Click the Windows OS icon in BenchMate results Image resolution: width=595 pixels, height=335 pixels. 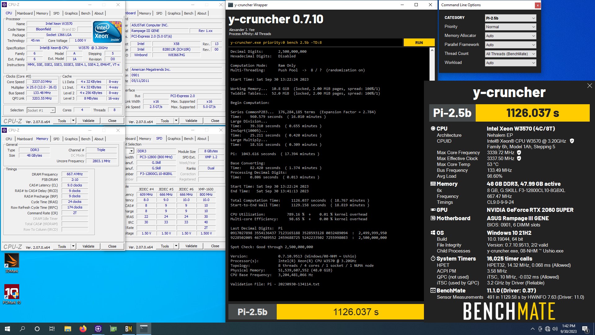coord(433,233)
